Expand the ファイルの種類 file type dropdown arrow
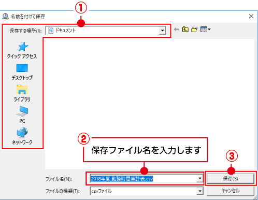258x200 pixels. tap(200, 191)
